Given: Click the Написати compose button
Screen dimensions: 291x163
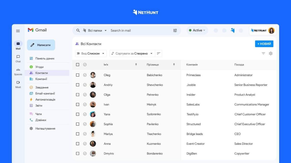Looking at the screenshot, I should click(x=41, y=45).
